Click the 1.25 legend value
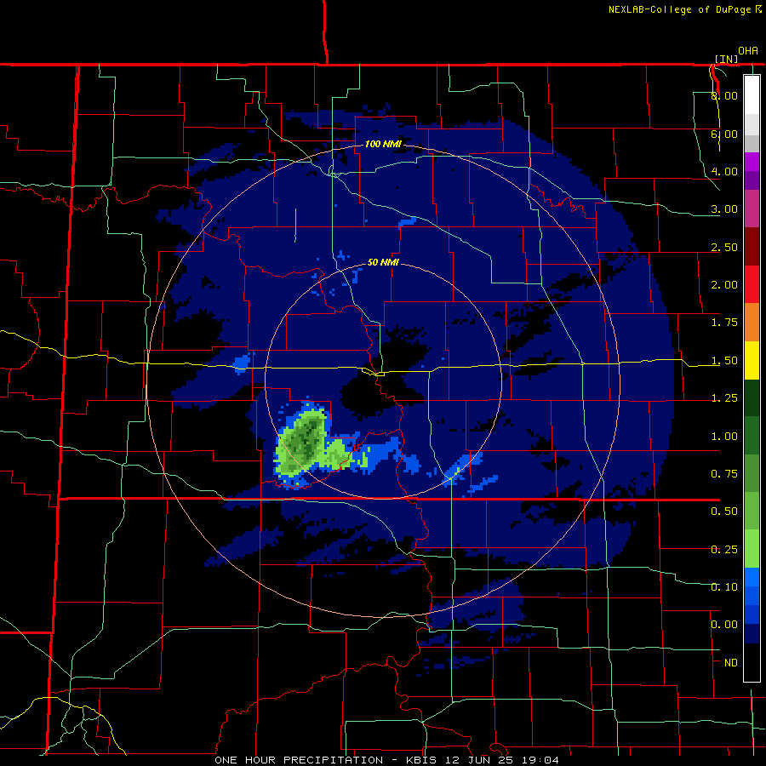This screenshot has height=766, width=766. coord(724,398)
